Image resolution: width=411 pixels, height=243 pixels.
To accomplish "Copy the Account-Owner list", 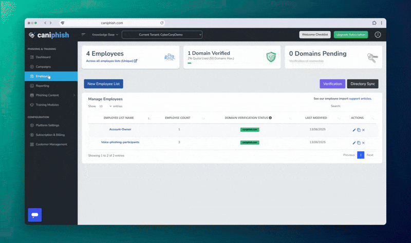I will tap(359, 130).
